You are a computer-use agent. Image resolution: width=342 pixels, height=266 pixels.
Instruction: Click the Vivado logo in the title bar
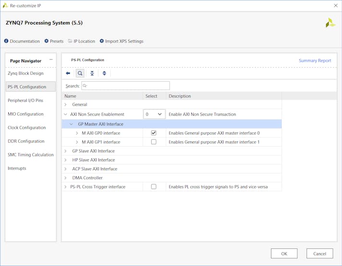pos(5,5)
